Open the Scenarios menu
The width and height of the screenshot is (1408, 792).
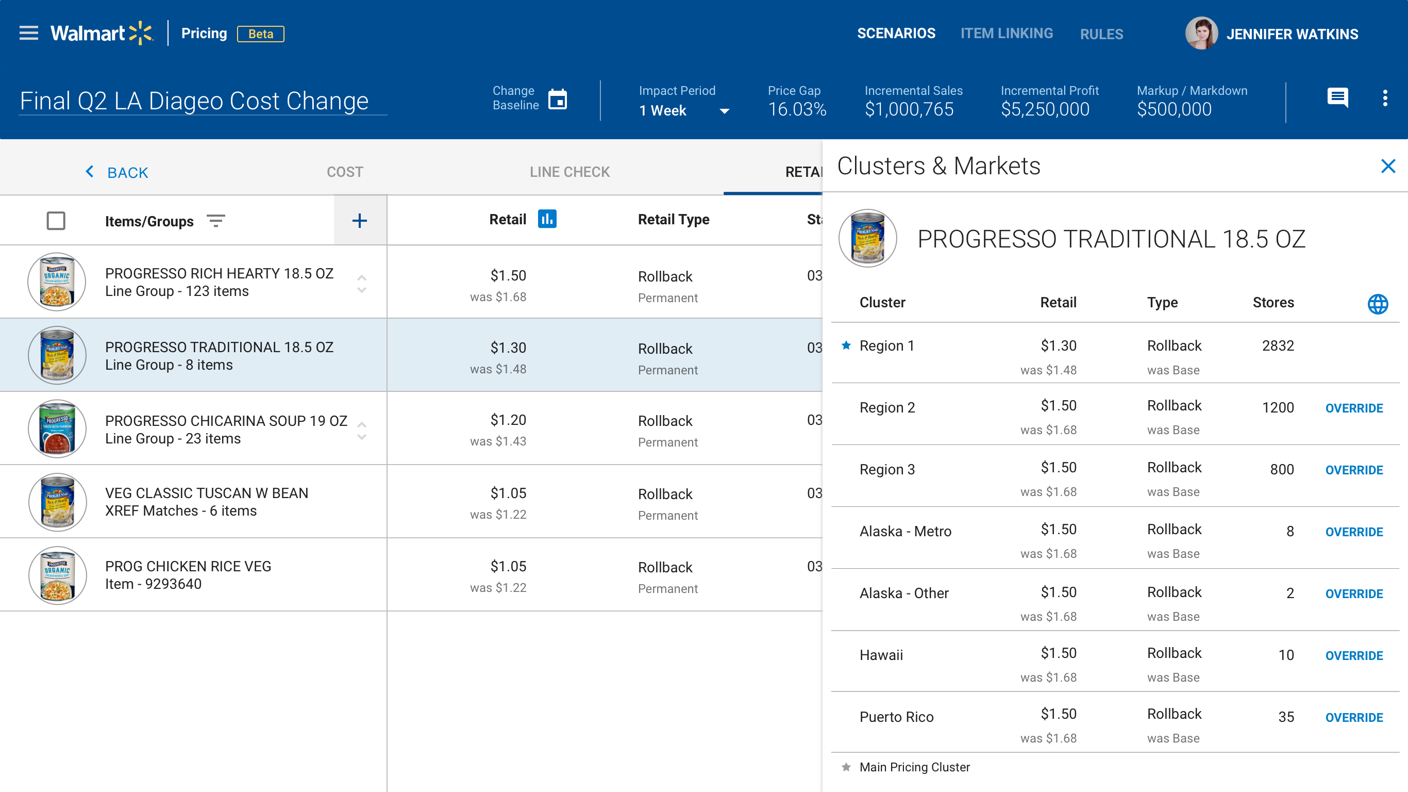896,34
